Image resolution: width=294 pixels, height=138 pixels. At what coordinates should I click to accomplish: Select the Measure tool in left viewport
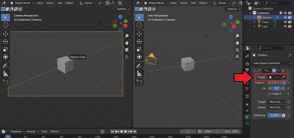pos(6,73)
